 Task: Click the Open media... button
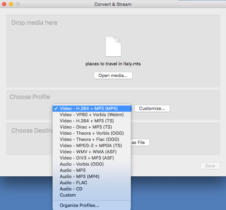tap(113, 75)
